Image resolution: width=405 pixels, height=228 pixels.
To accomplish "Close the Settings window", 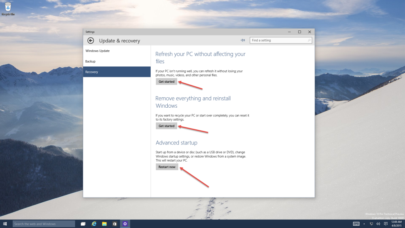I will point(309,32).
